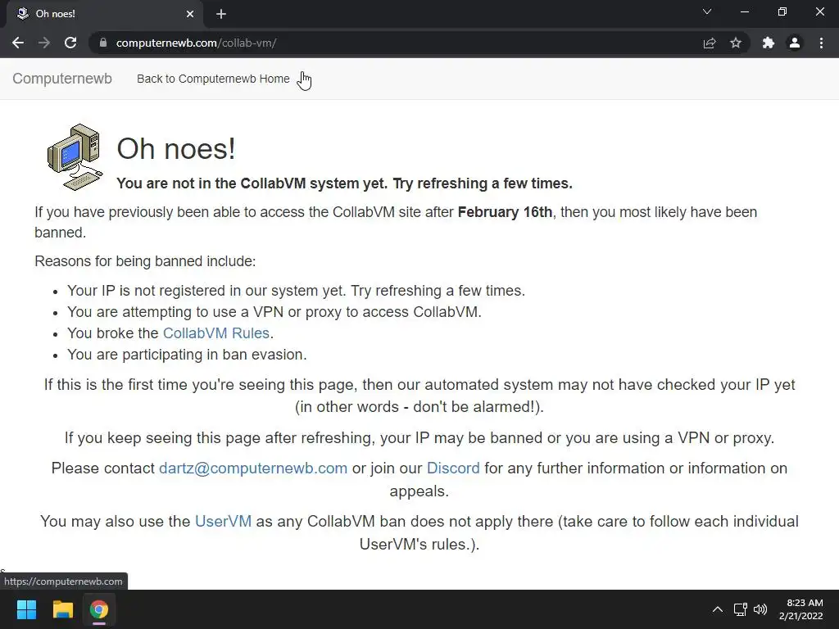Viewport: 839px width, 629px height.
Task: Click the Chrome taskbar icon
Action: pyautogui.click(x=98, y=609)
